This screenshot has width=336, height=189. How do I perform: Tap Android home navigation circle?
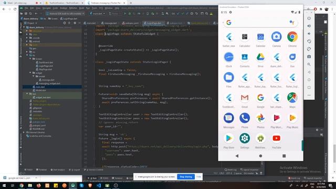tap(260, 156)
